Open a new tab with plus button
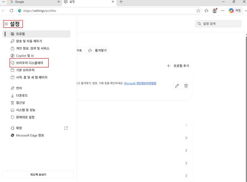Image resolution: width=247 pixels, height=182 pixels. pyautogui.click(x=121, y=2)
